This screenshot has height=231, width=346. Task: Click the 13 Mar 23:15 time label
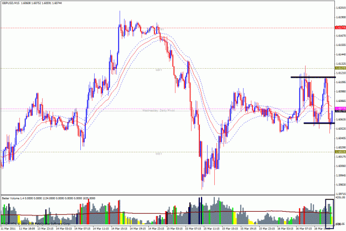point(46,229)
